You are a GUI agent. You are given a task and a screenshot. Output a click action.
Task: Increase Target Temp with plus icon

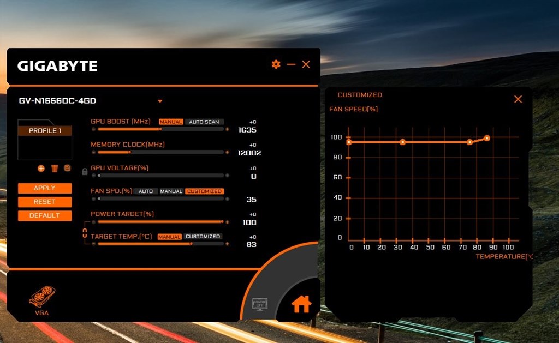(227, 244)
